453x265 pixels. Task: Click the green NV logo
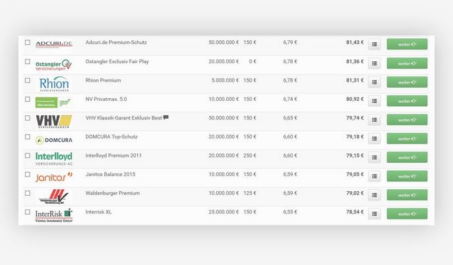pos(53,102)
